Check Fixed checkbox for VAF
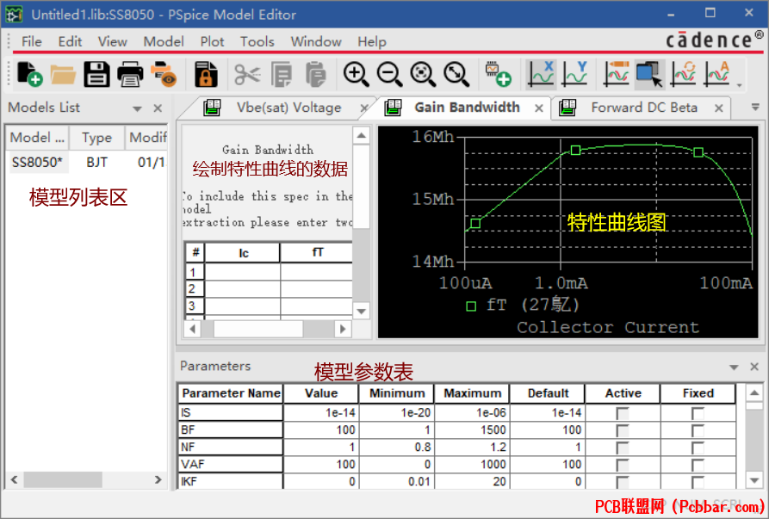 click(x=698, y=465)
